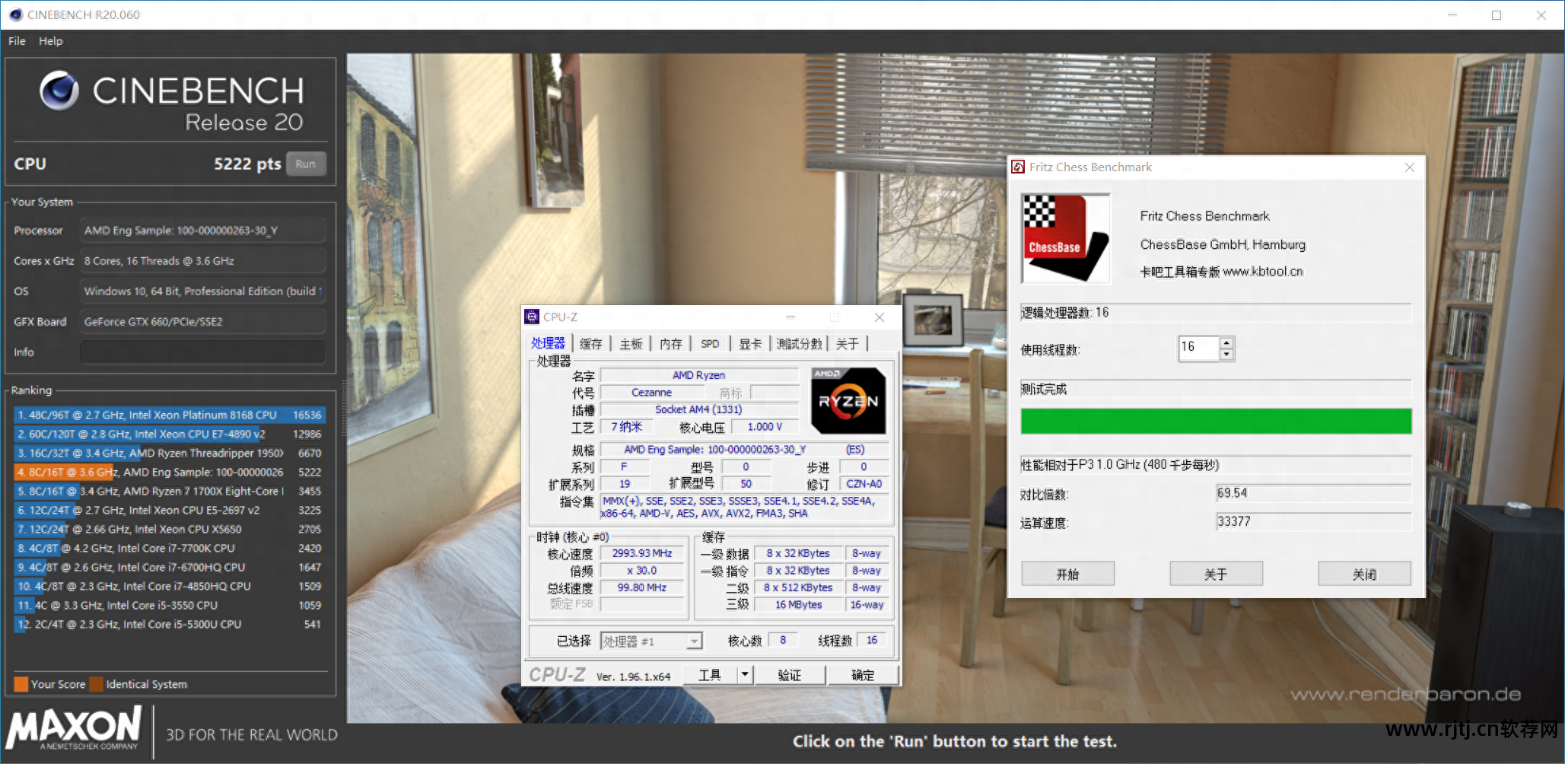The width and height of the screenshot is (1565, 764).
Task: Click the 运算速度 value 33377
Action: 1313,522
